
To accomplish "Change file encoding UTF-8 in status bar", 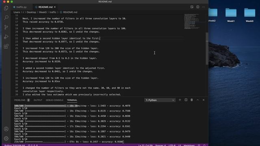I will click(x=172, y=145).
